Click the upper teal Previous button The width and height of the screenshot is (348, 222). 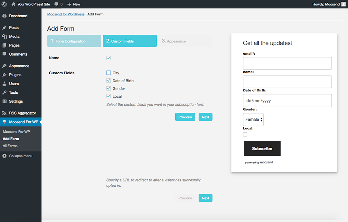click(x=185, y=117)
